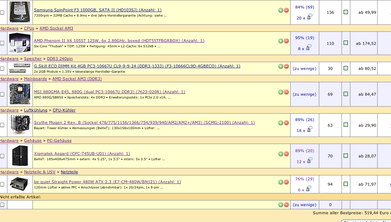The image size is (391, 222).
Task: Click be quiet power supply thumbnail
Action: (x=20, y=184)
